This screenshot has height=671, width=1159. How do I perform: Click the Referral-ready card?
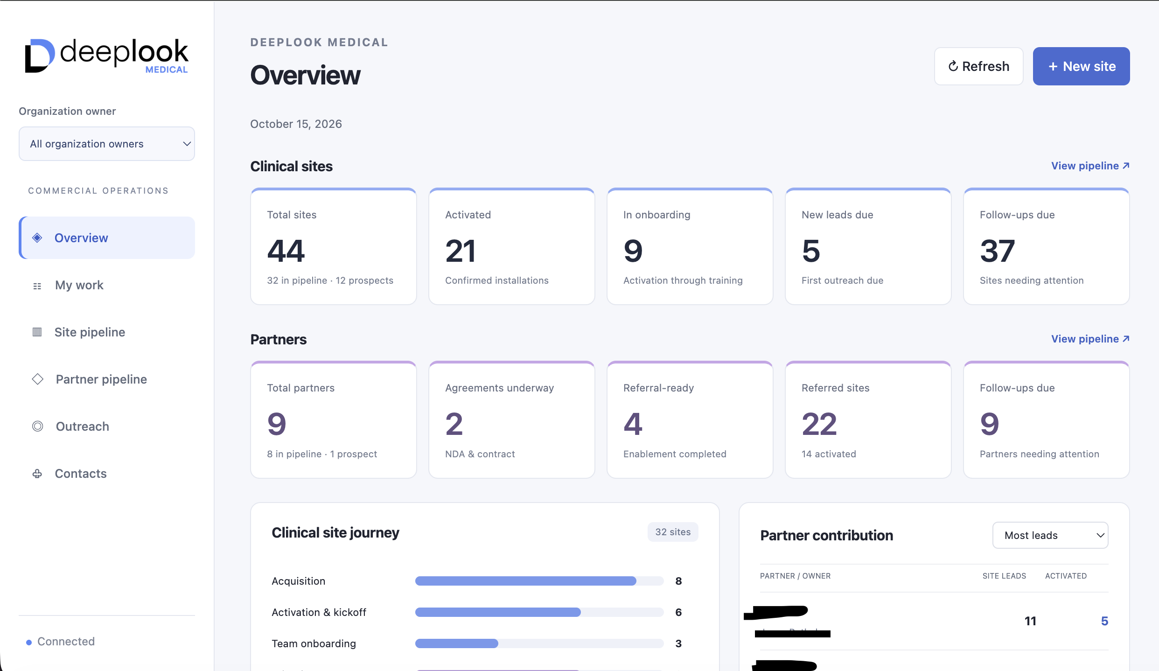click(x=690, y=419)
